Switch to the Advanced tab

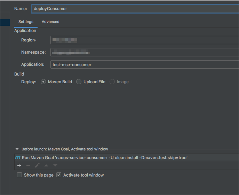(50, 22)
